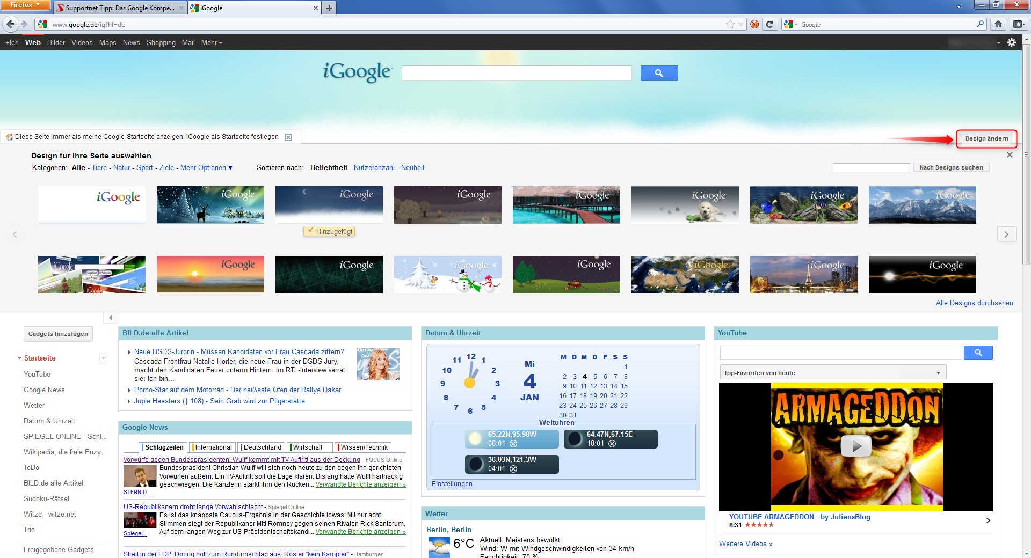The width and height of the screenshot is (1031, 558).
Task: Click the right arrow to see more designs
Action: (x=1007, y=234)
